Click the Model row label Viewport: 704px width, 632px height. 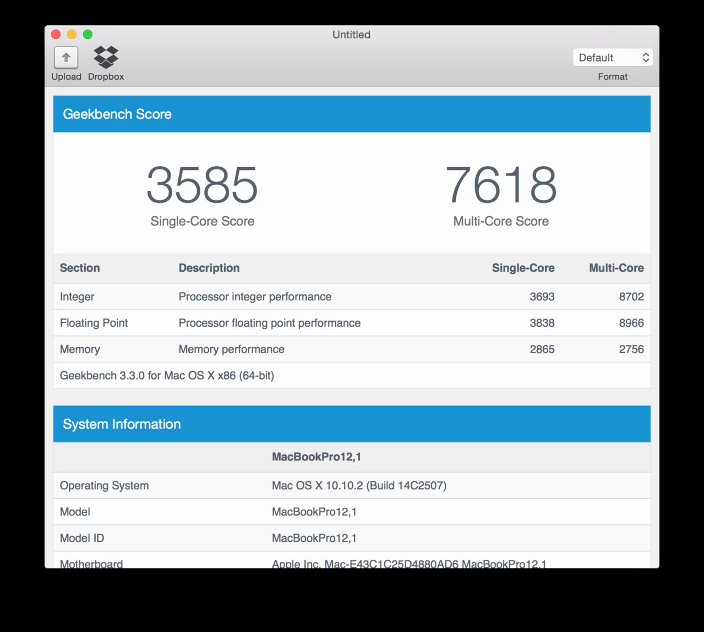point(75,512)
